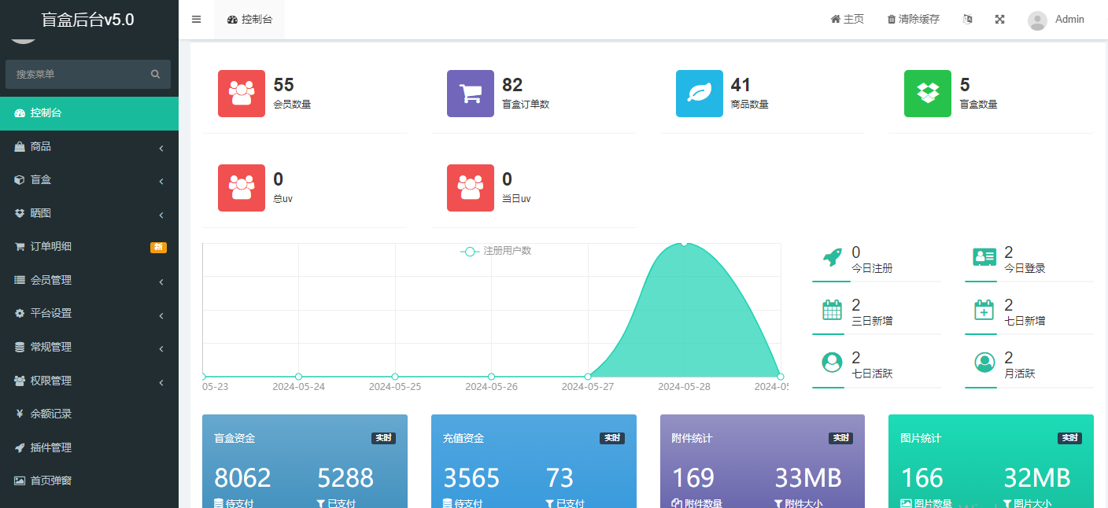
Task: Switch to the 控制台 tab
Action: pyautogui.click(x=249, y=20)
